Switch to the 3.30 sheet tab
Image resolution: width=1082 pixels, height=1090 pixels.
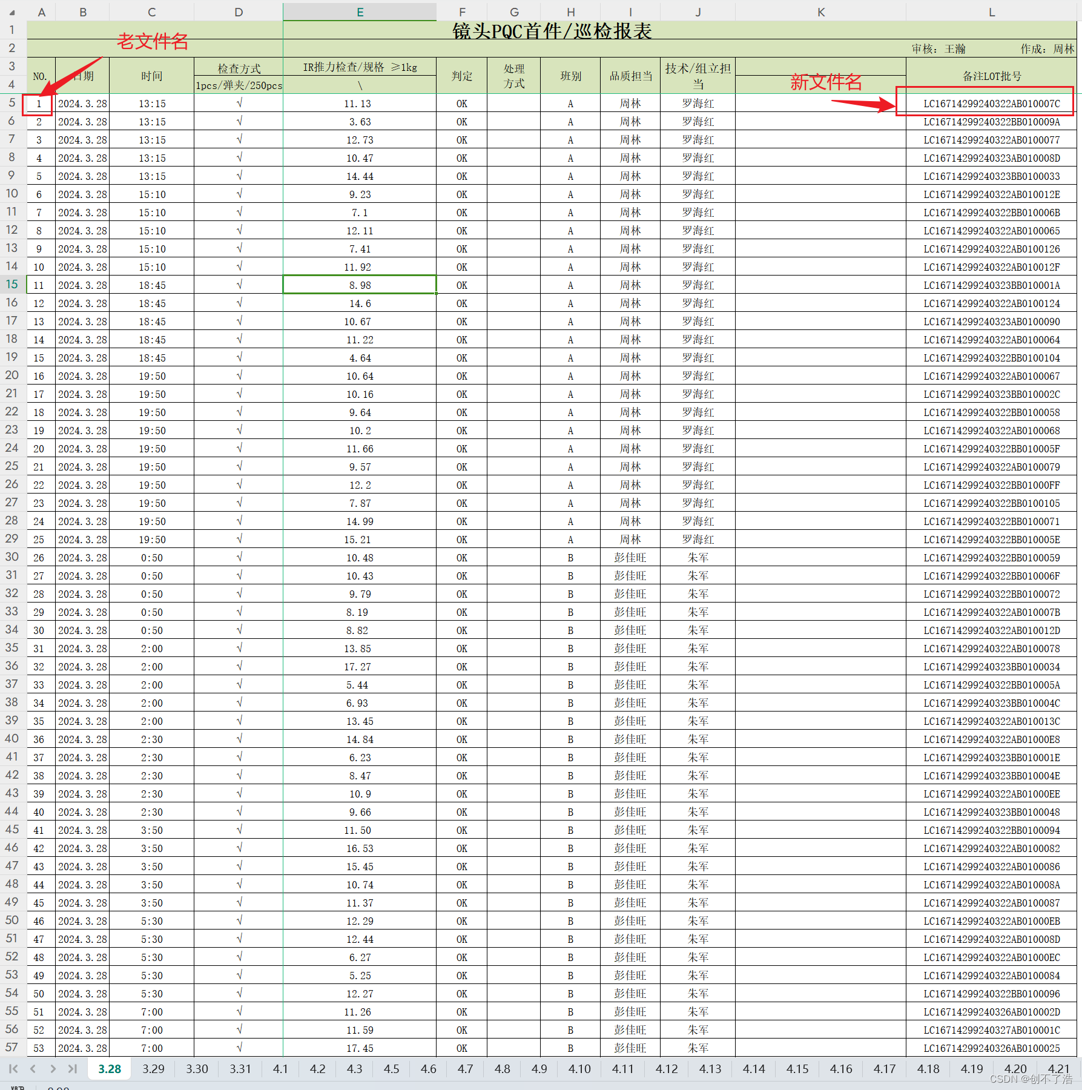coord(197,1069)
